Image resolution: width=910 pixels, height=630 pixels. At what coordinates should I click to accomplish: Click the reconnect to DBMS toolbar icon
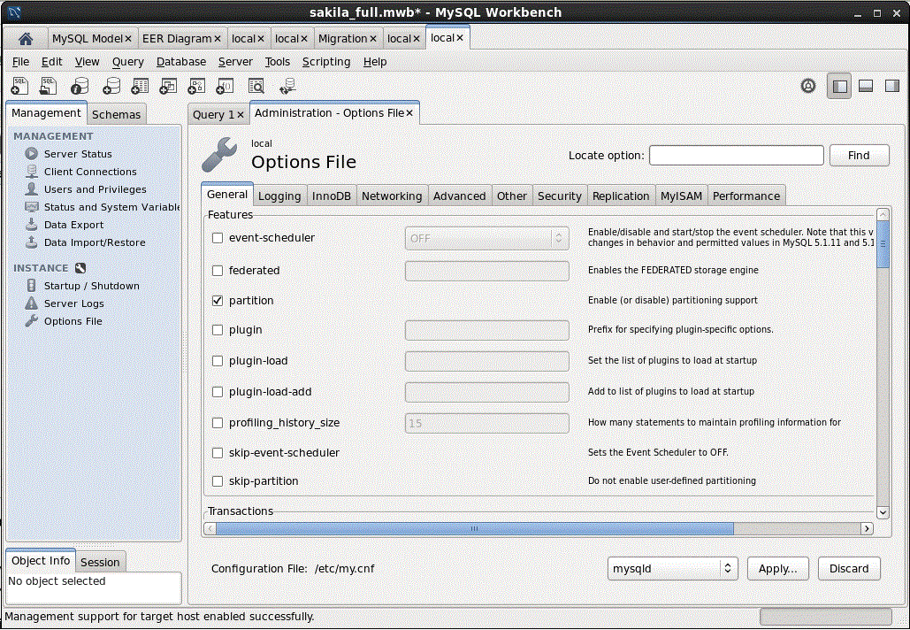pyautogui.click(x=287, y=86)
